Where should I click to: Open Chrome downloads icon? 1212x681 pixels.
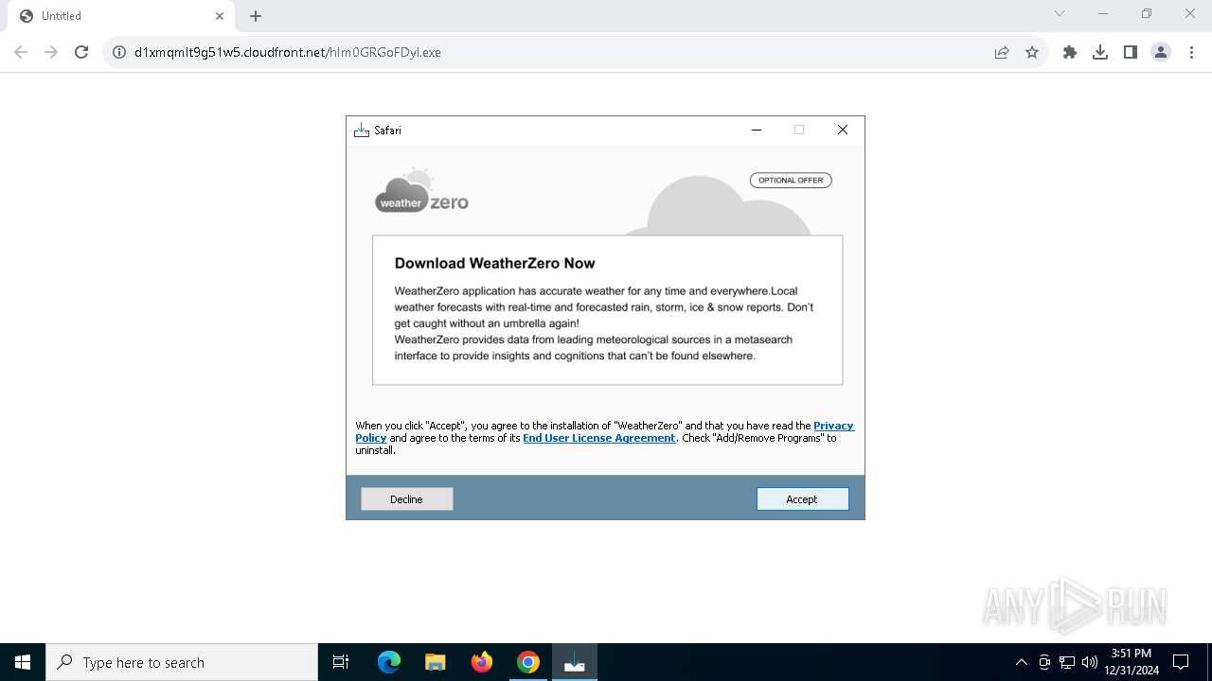(1100, 52)
